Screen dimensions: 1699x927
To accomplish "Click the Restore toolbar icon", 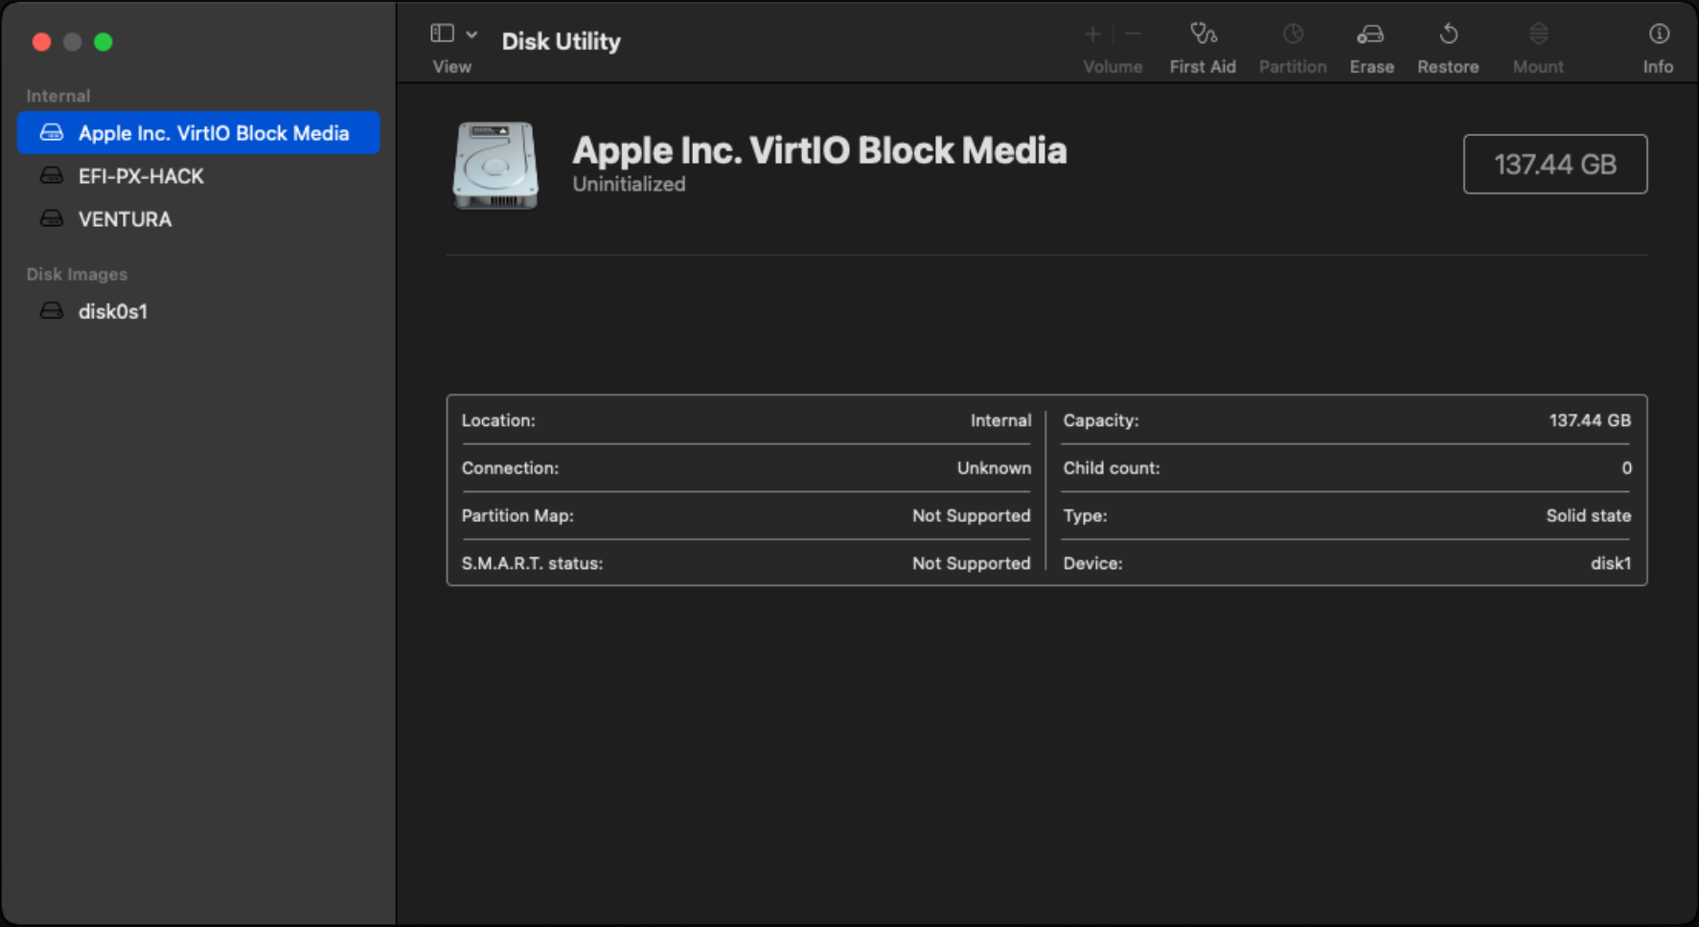I will coord(1448,34).
